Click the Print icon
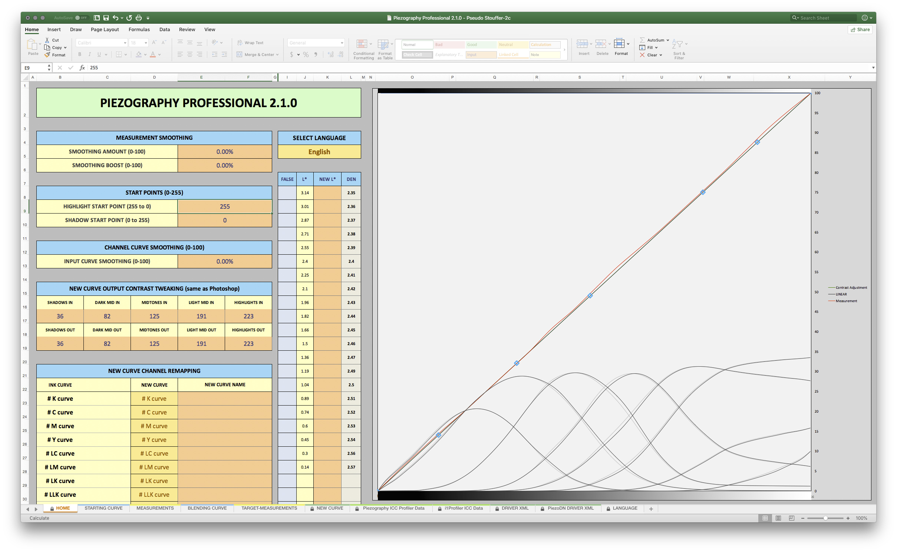 (139, 18)
